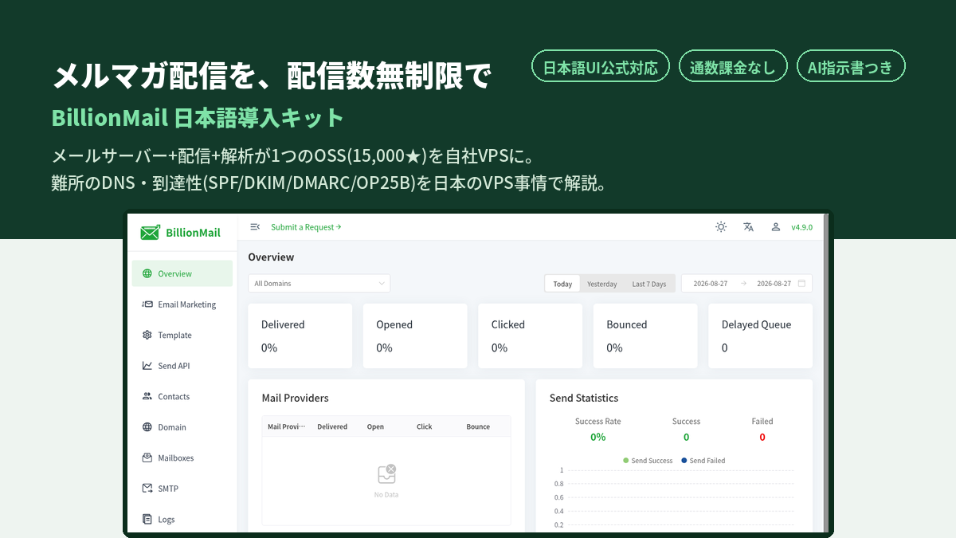Click the Delivered table column header

pos(332,426)
